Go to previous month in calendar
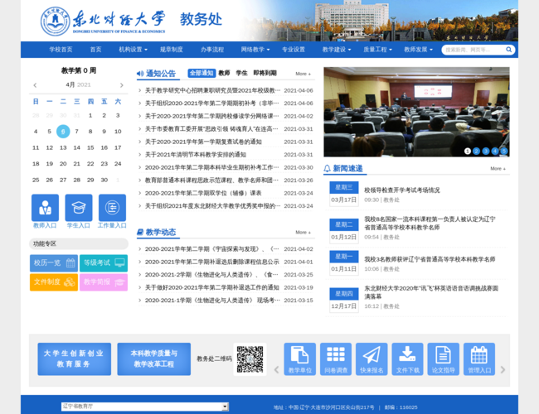 (x=35, y=85)
